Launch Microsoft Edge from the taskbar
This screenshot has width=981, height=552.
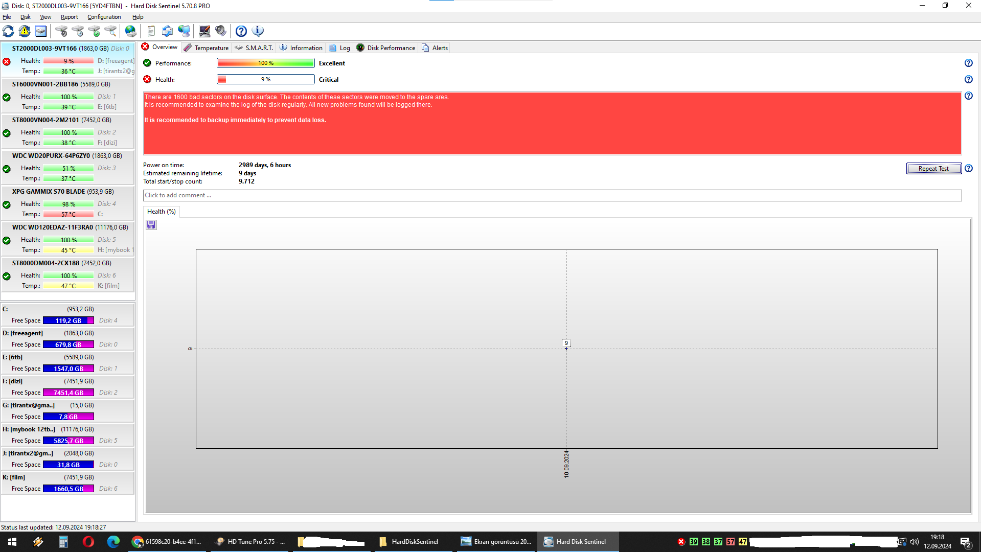(113, 542)
